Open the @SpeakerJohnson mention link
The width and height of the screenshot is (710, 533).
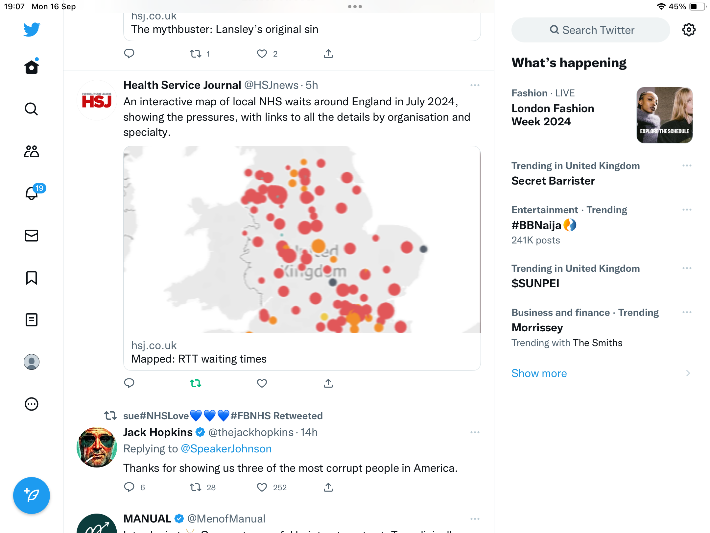(x=226, y=449)
